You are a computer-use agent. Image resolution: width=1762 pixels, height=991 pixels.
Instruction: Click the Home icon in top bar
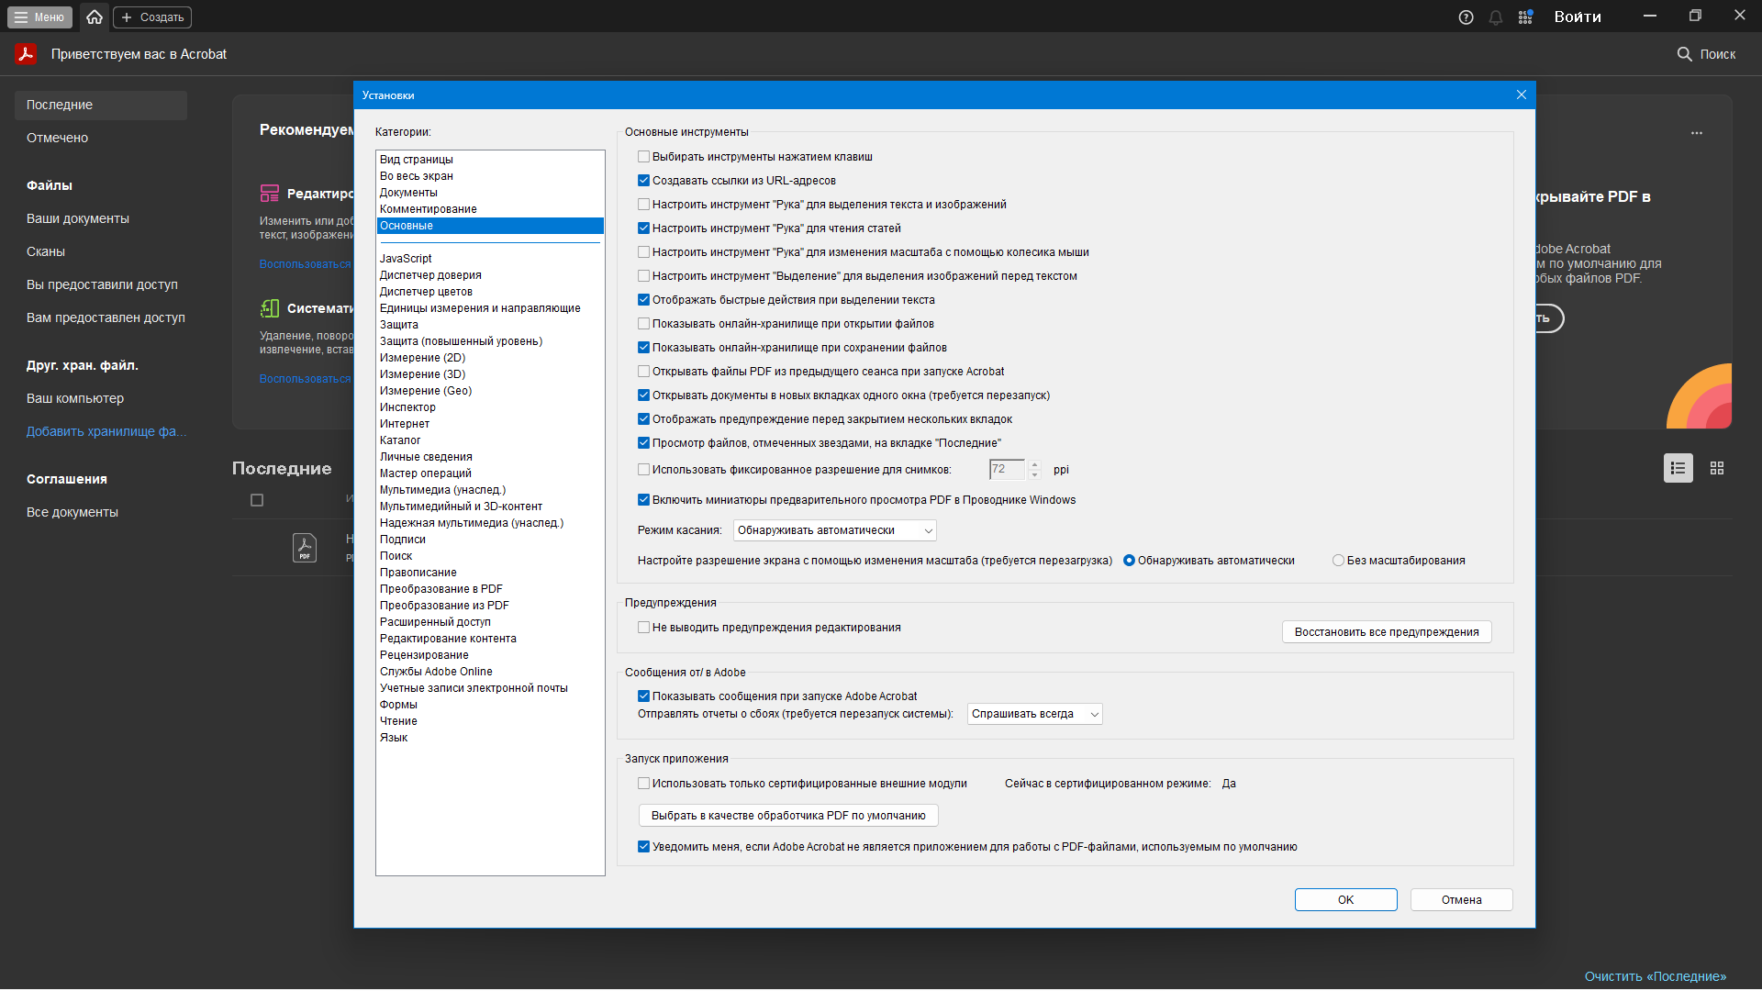point(95,17)
